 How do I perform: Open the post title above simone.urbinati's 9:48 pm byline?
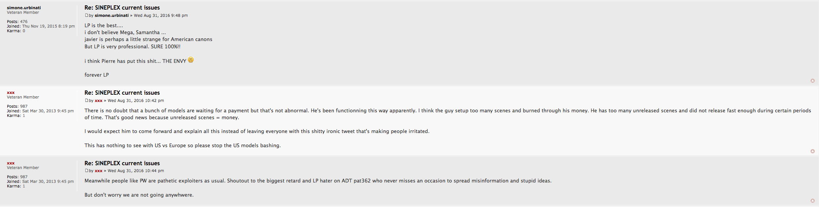pyautogui.click(x=122, y=8)
